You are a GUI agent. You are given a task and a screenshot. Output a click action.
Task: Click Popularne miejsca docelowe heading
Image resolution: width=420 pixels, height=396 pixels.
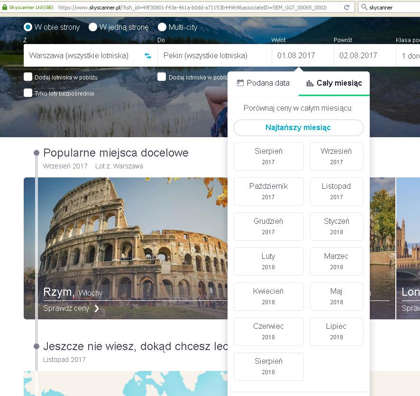pyautogui.click(x=116, y=153)
